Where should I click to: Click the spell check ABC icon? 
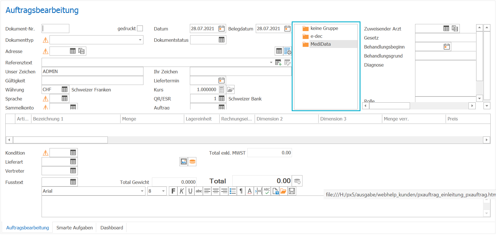coord(267,191)
